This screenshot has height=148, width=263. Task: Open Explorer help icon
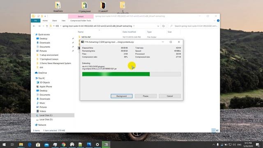(x=218, y=21)
